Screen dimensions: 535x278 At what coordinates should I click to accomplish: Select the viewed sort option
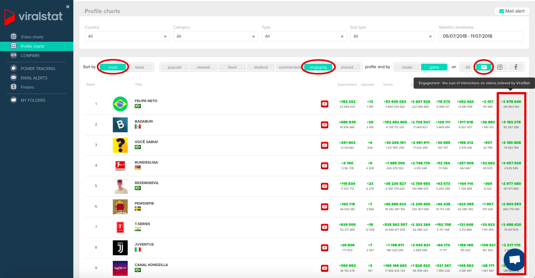coord(203,67)
